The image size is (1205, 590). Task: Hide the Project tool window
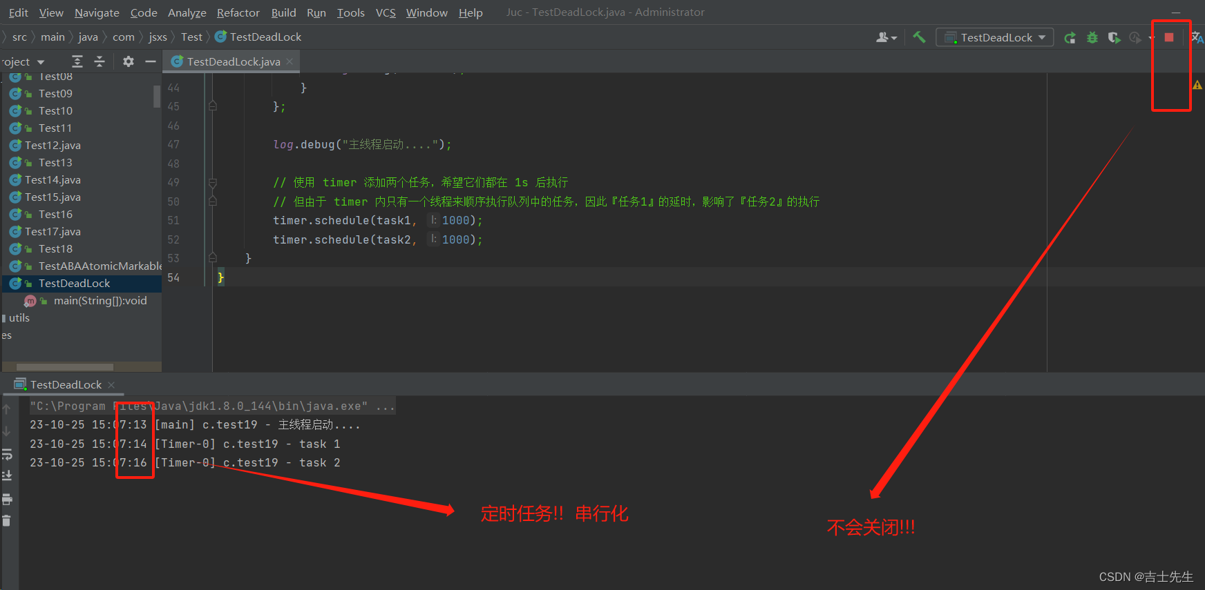[151, 61]
